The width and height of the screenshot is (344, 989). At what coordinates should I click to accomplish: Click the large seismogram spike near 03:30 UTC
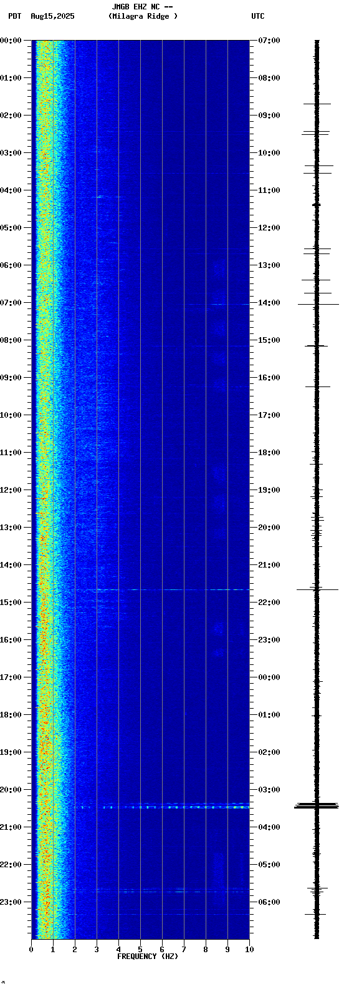tap(317, 807)
